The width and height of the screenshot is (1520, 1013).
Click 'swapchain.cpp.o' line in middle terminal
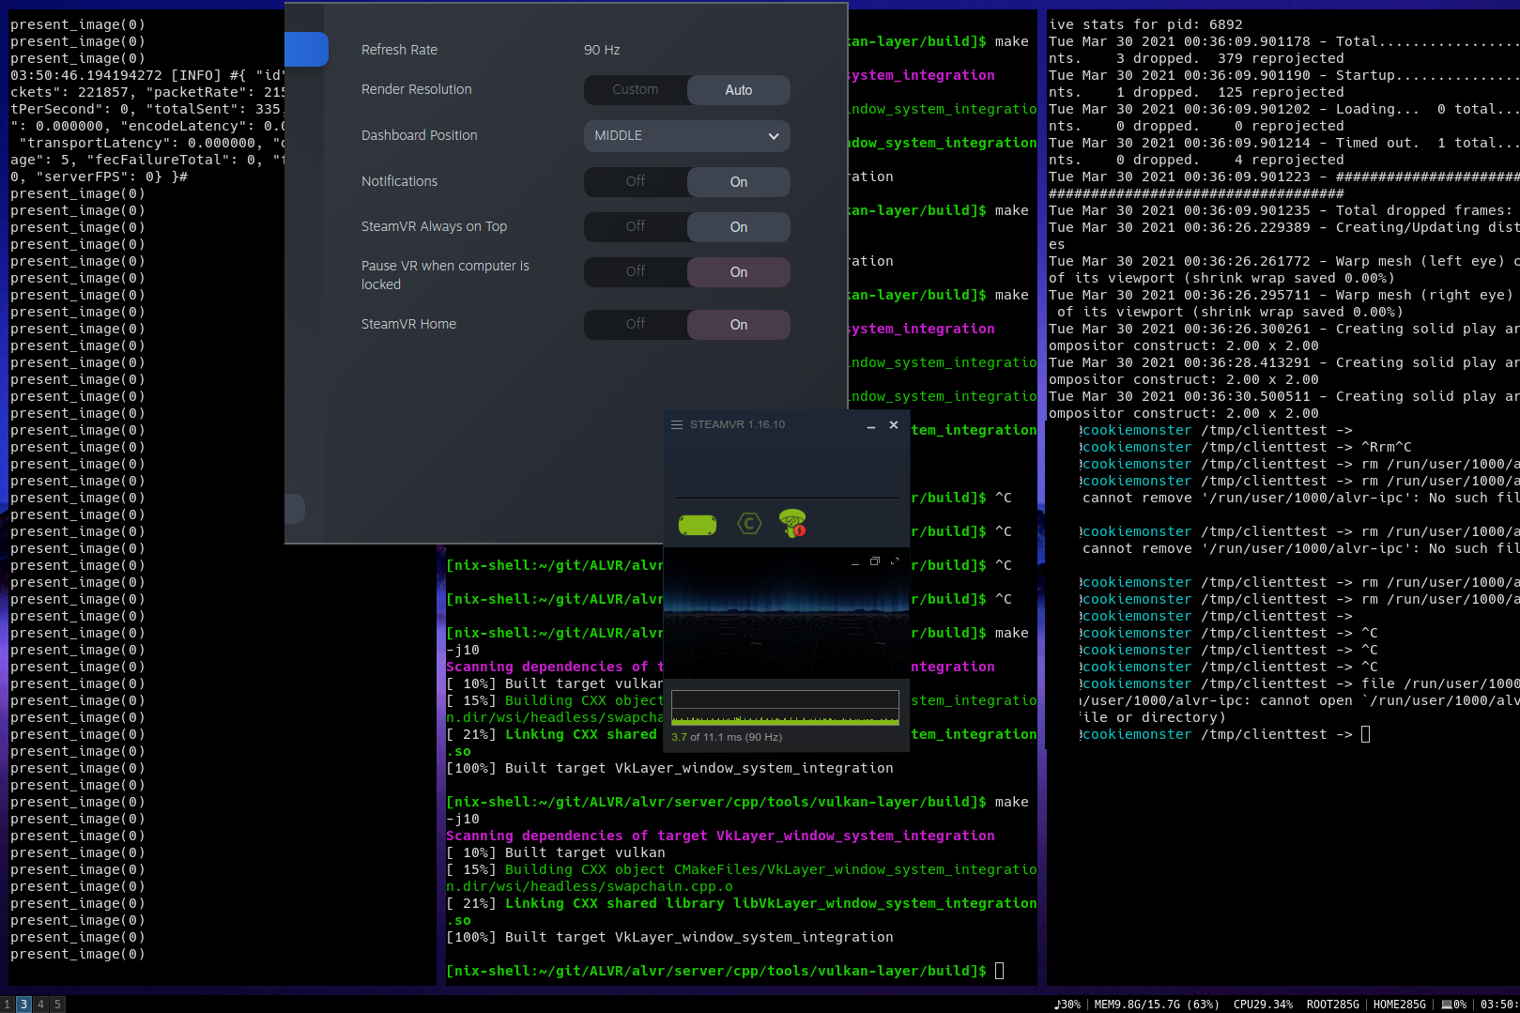point(590,886)
